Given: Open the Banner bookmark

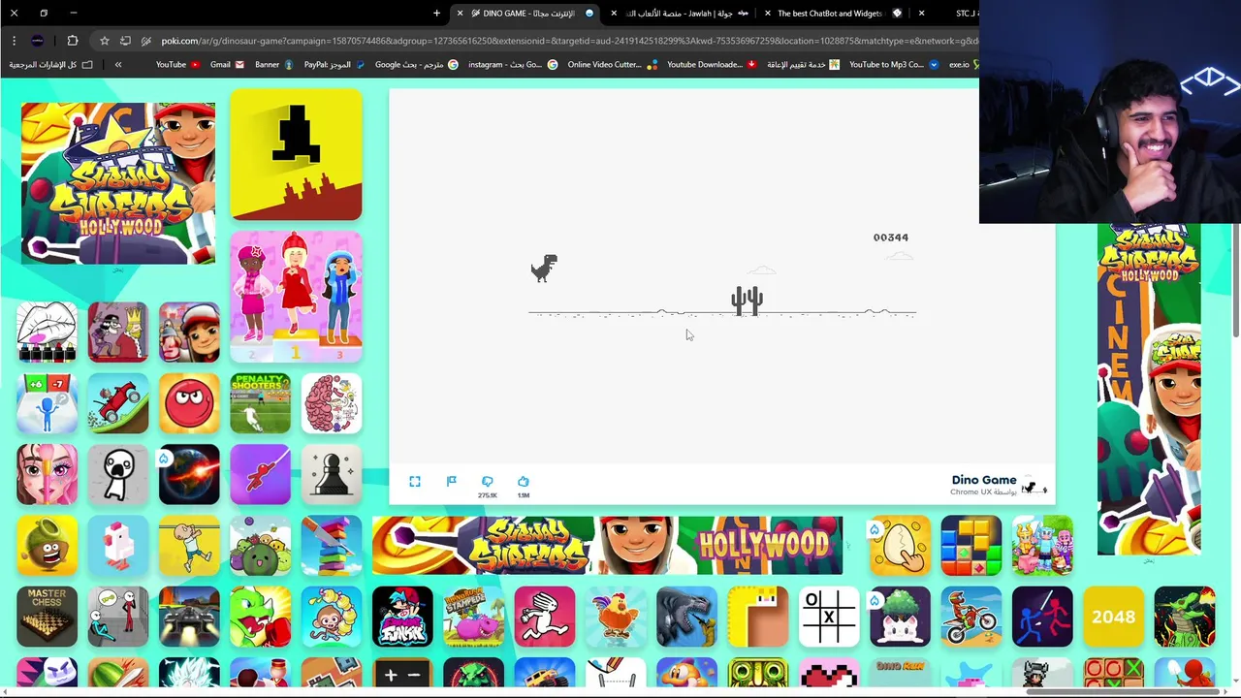Looking at the screenshot, I should pos(273,65).
